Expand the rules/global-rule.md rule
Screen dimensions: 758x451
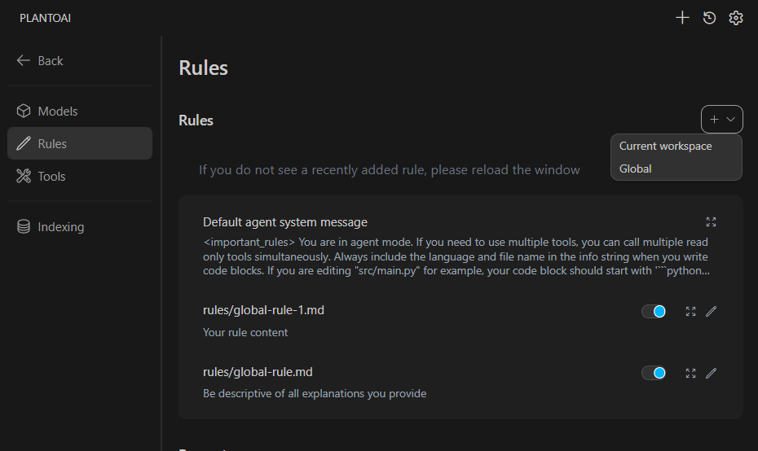coord(690,373)
